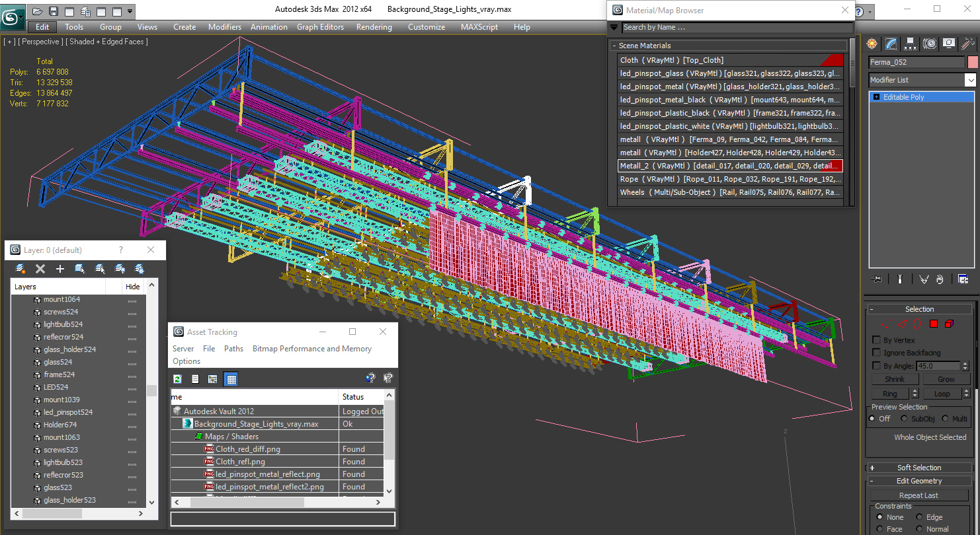Enable Ignore Backfacing checkbox
The image size is (980, 535).
(877, 353)
